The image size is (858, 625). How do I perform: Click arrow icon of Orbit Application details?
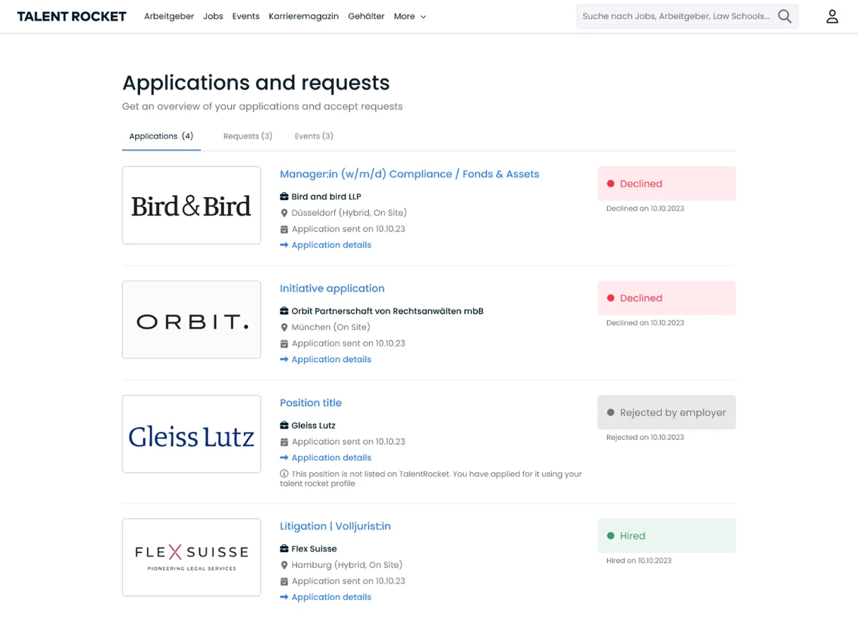click(x=284, y=359)
